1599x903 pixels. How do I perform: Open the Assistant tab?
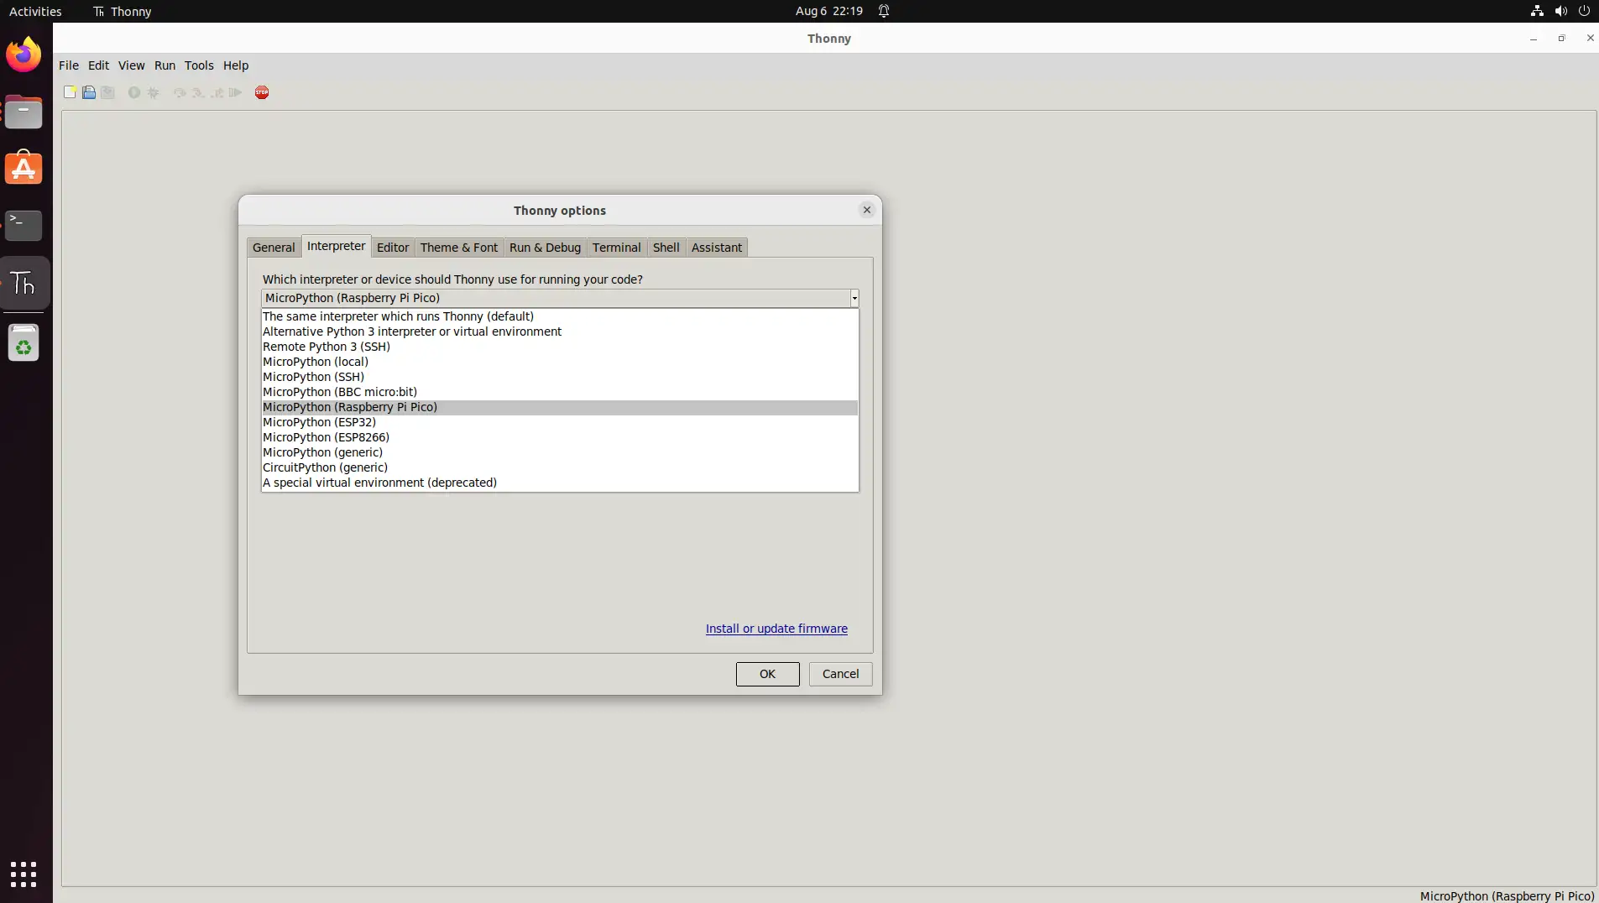717,248
